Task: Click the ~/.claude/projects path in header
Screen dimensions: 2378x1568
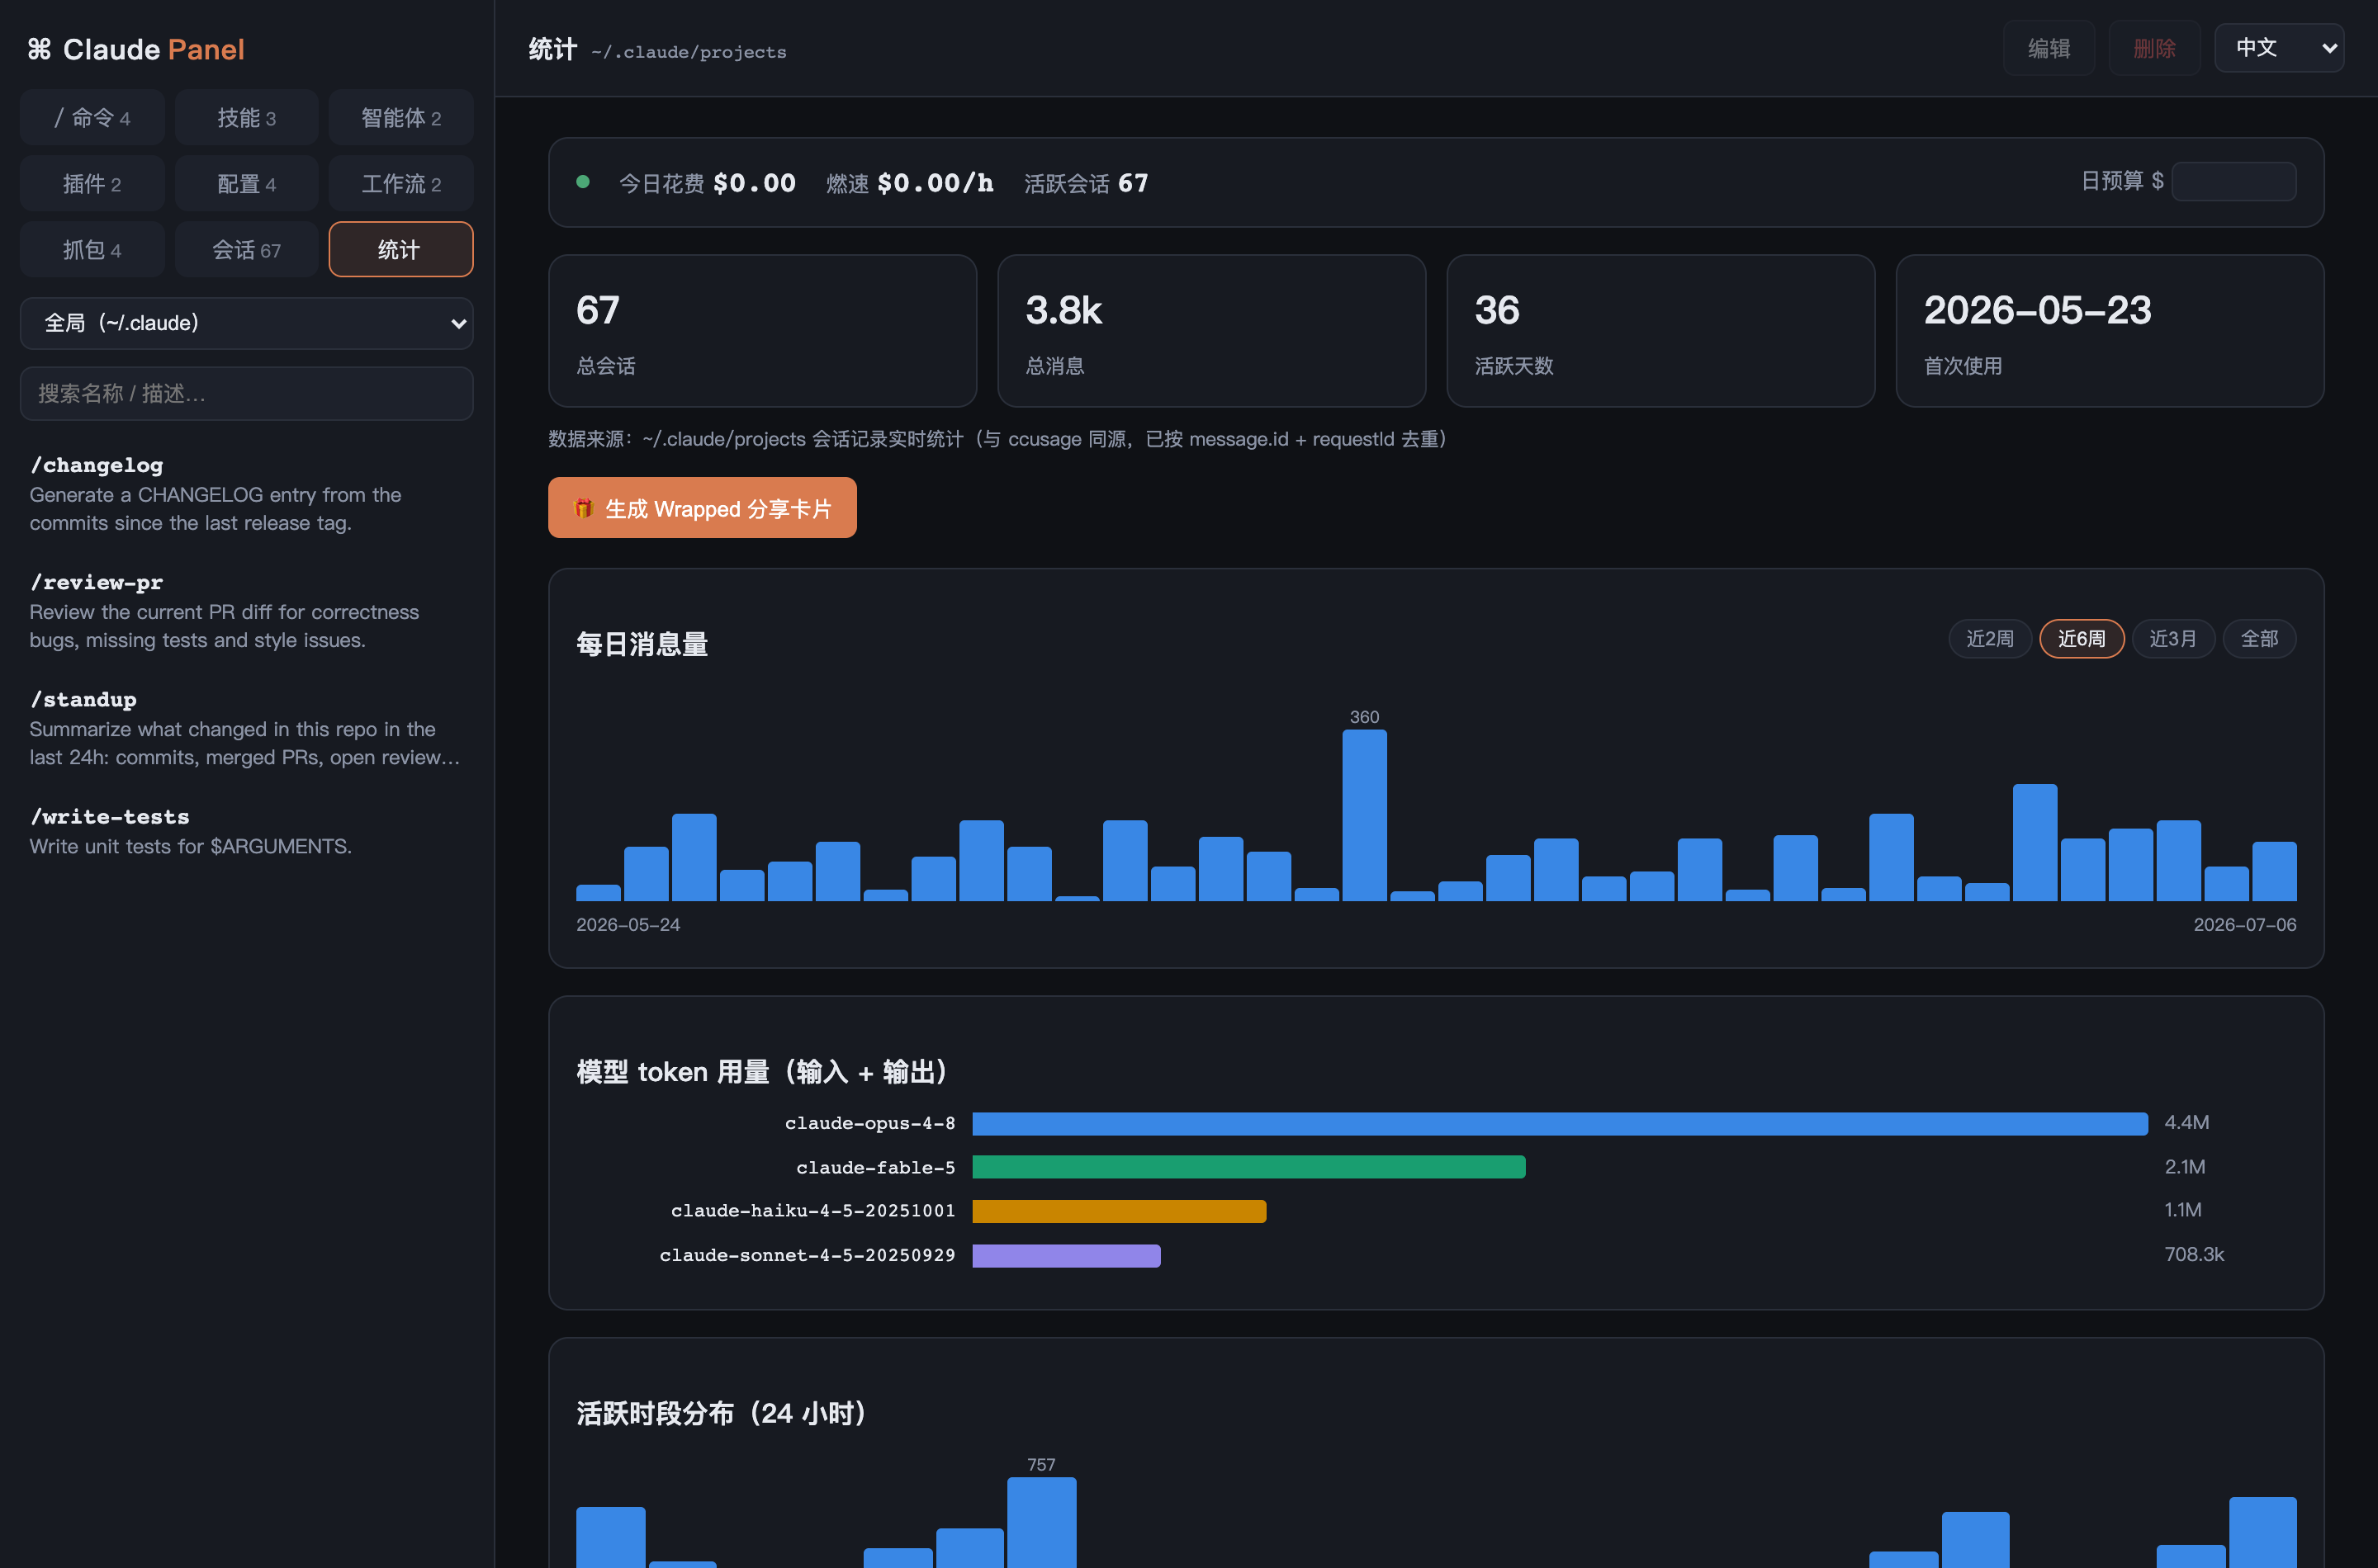Action: [x=689, y=52]
